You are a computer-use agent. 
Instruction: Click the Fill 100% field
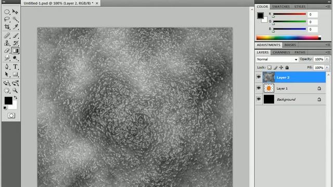[319, 68]
